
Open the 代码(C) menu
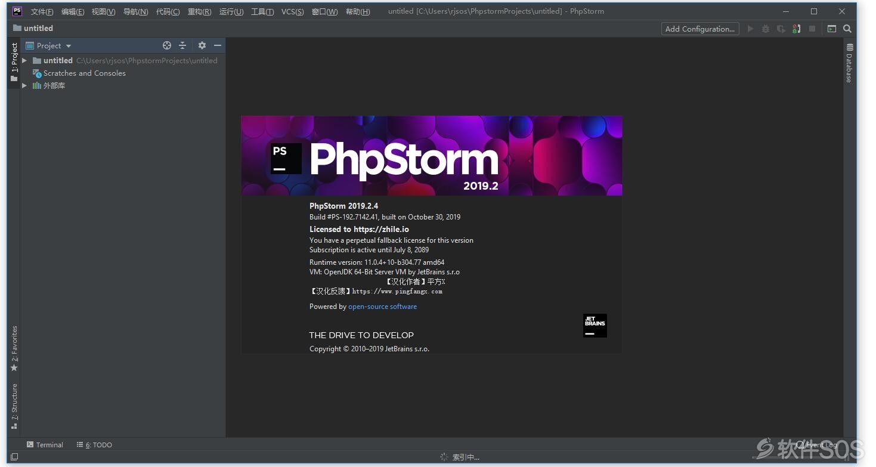pos(168,12)
